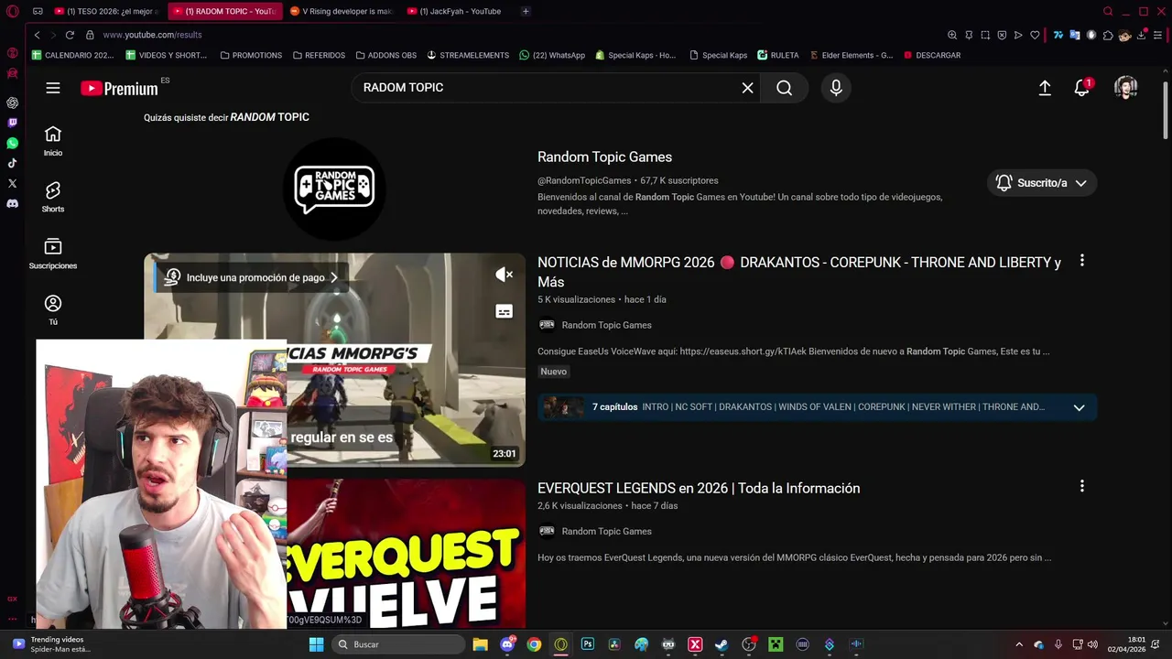Open ChatGPT icon in Opera sidebar
This screenshot has width=1172, height=659.
(x=12, y=103)
